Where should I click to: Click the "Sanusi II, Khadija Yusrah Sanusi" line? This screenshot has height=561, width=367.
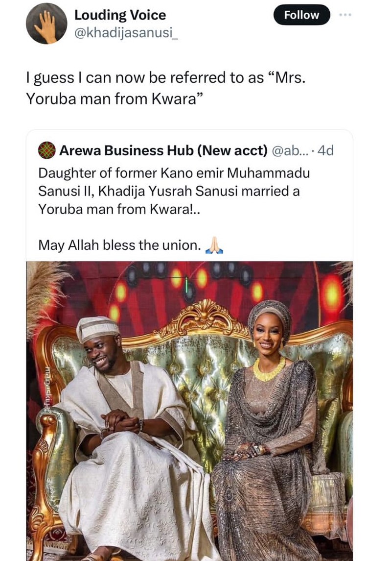tap(168, 191)
